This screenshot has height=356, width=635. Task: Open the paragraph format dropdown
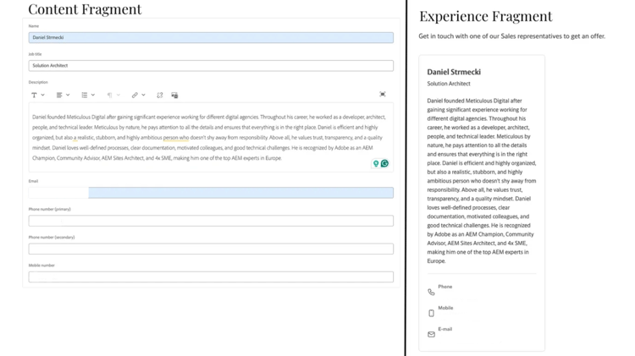click(113, 95)
